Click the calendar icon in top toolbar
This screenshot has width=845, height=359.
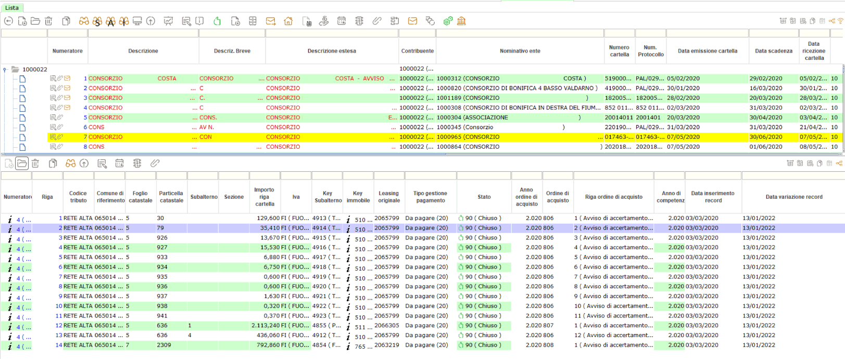click(342, 21)
